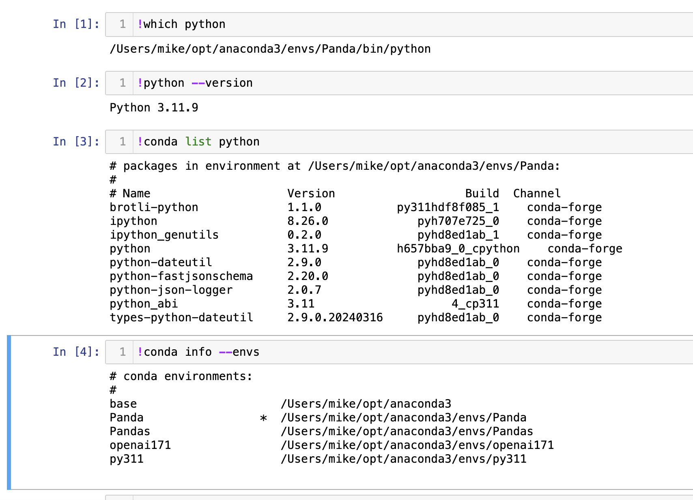Click version '8.26.0' of ipython
The image size is (693, 500).
point(308,221)
